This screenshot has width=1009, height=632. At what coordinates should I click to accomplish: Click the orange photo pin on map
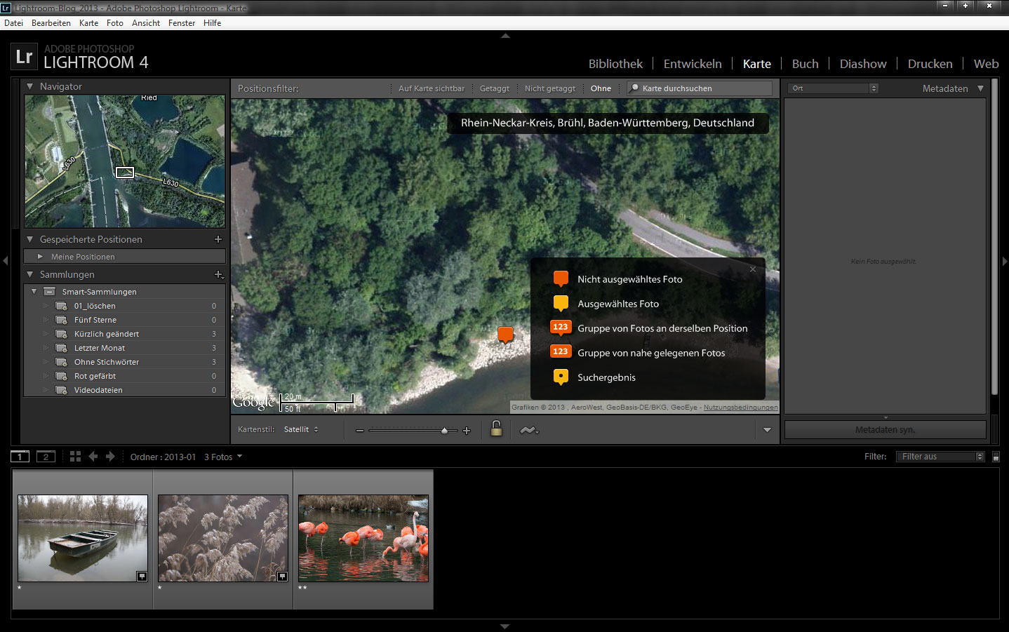505,335
